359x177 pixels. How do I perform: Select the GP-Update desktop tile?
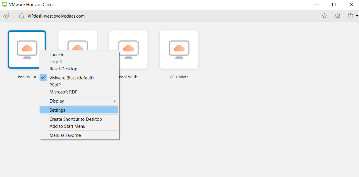coord(179,50)
